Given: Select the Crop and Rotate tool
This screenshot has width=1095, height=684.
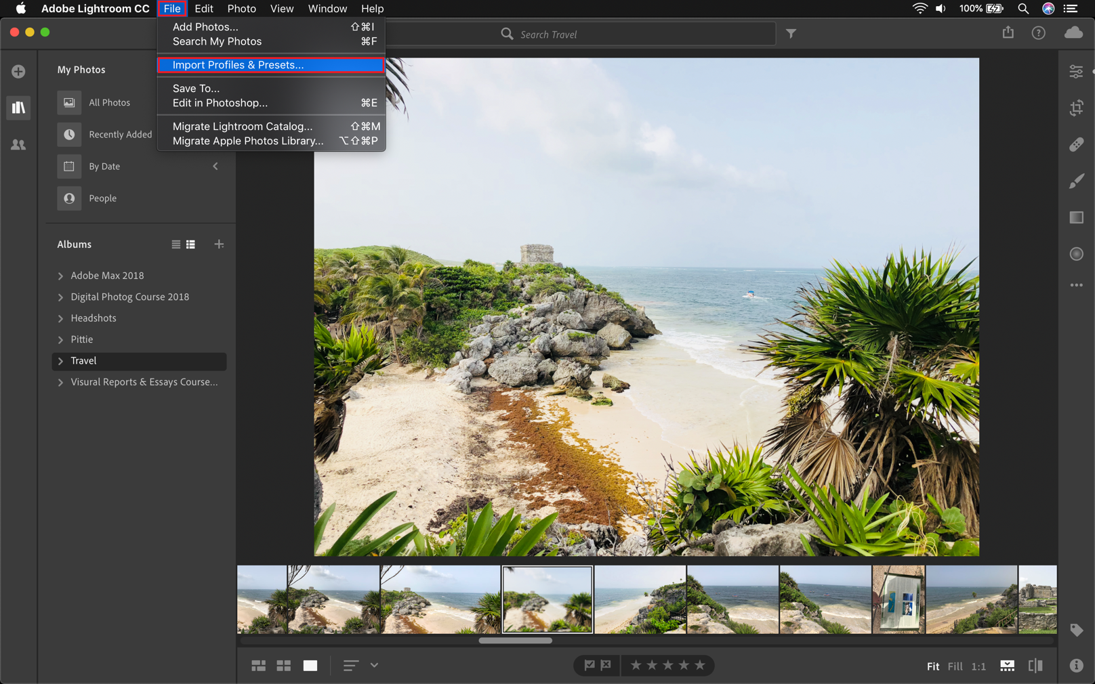Looking at the screenshot, I should (1076, 108).
